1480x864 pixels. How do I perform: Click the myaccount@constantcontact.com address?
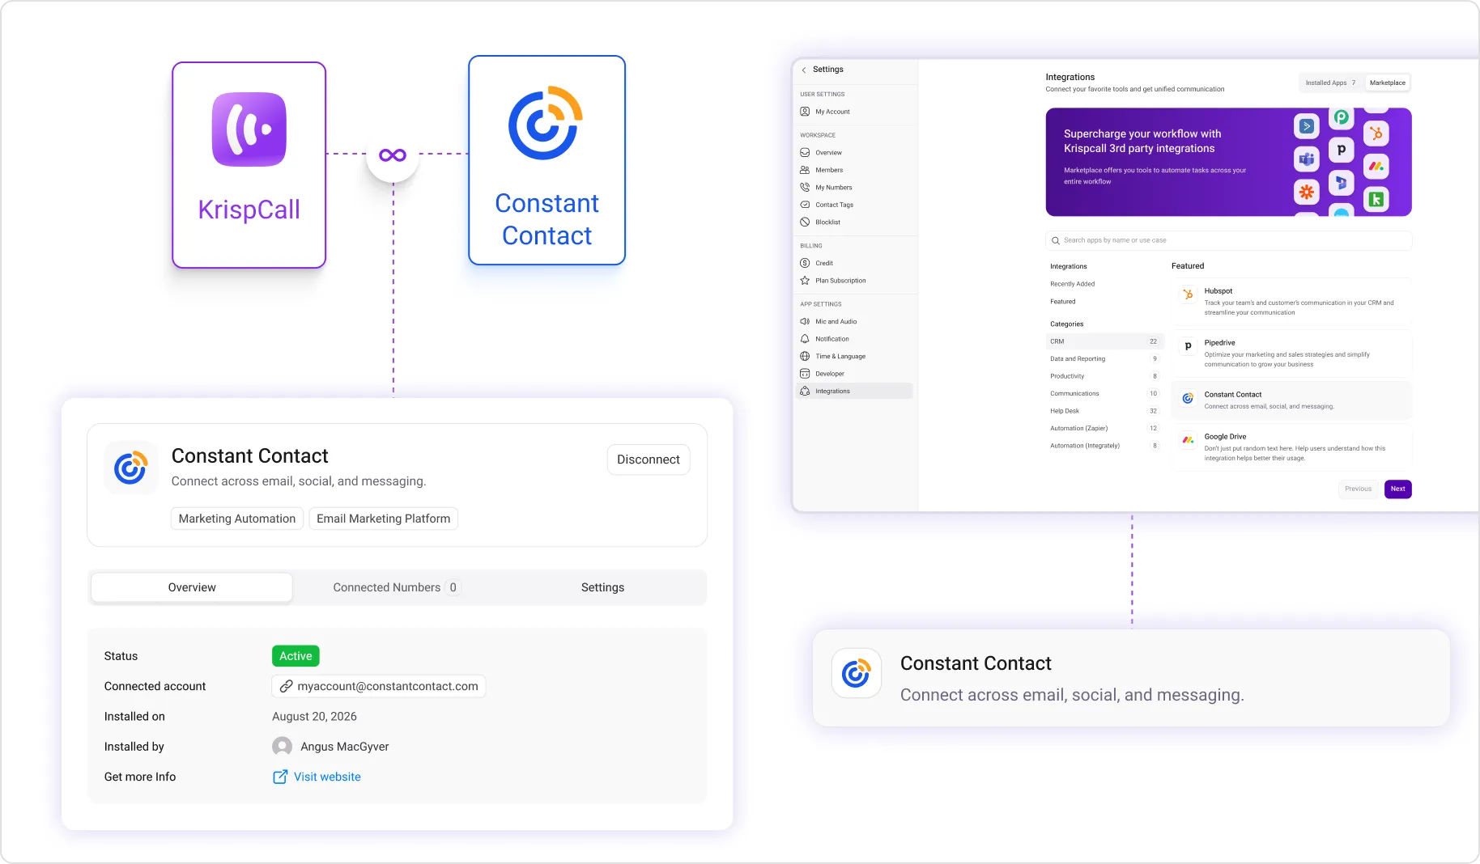tap(388, 686)
